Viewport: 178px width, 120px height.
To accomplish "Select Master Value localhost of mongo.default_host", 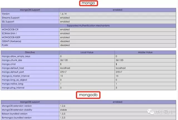I will (121, 68).
